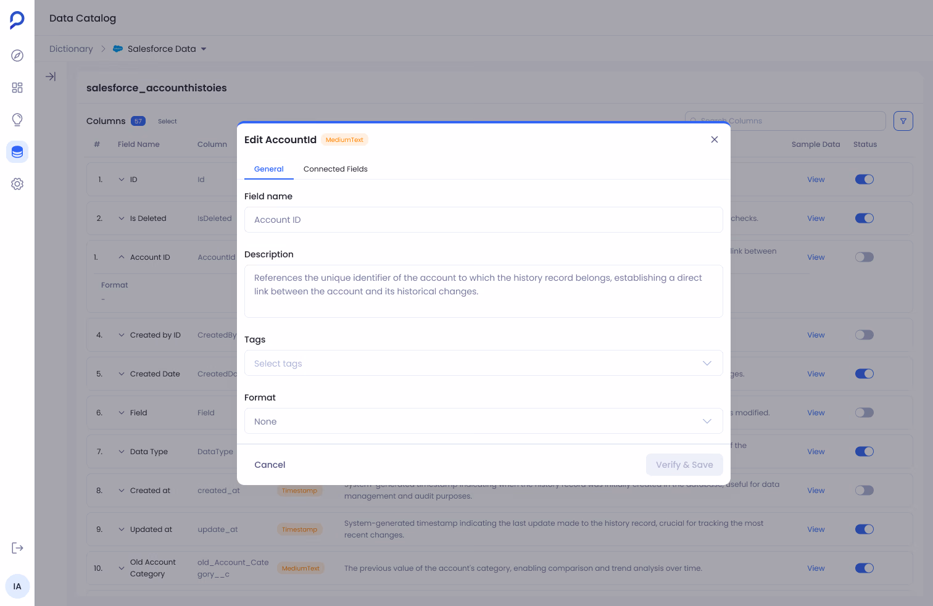Image resolution: width=933 pixels, height=606 pixels.
Task: Open the Select tags dropdown
Action: click(x=484, y=363)
